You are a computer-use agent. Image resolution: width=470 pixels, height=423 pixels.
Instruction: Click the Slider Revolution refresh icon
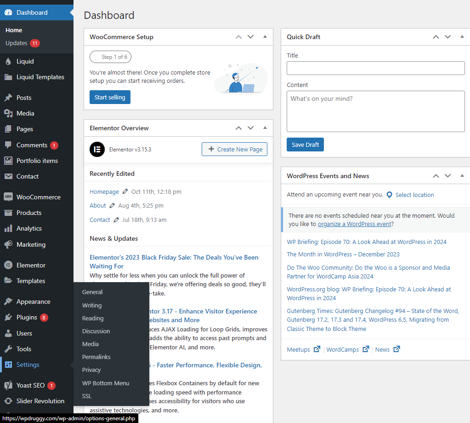coord(8,401)
